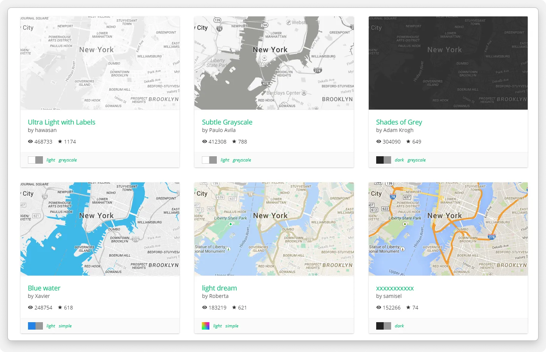Screen dimensions: 546x352
Task: Click the star count 788
Action: pyautogui.click(x=243, y=142)
